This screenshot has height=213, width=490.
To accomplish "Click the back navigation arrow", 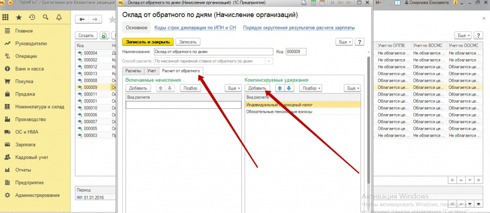I will pos(82,20).
